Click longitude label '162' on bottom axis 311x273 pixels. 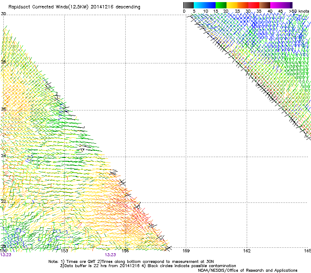click(x=247, y=251)
